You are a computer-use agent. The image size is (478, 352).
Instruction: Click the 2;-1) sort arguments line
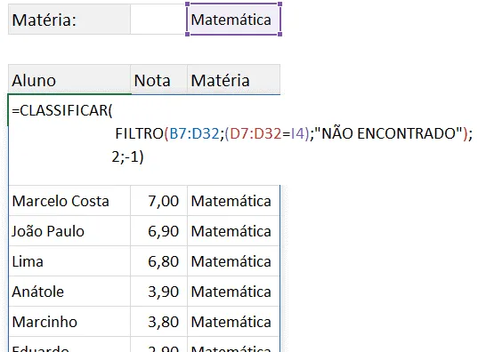pos(127,157)
